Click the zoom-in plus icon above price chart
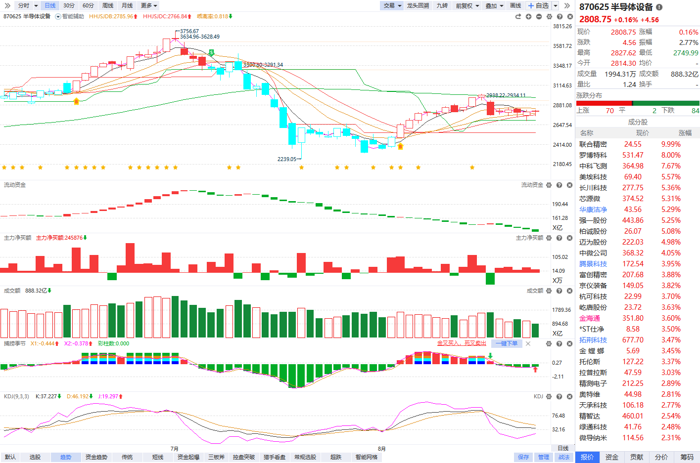The image size is (700, 463). click(x=528, y=16)
